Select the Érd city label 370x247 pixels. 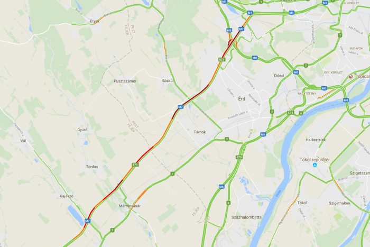(242, 99)
